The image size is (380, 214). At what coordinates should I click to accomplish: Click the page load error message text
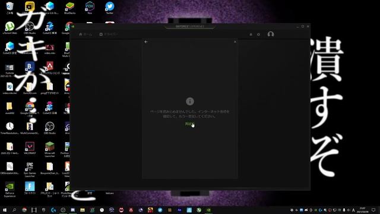(189, 114)
